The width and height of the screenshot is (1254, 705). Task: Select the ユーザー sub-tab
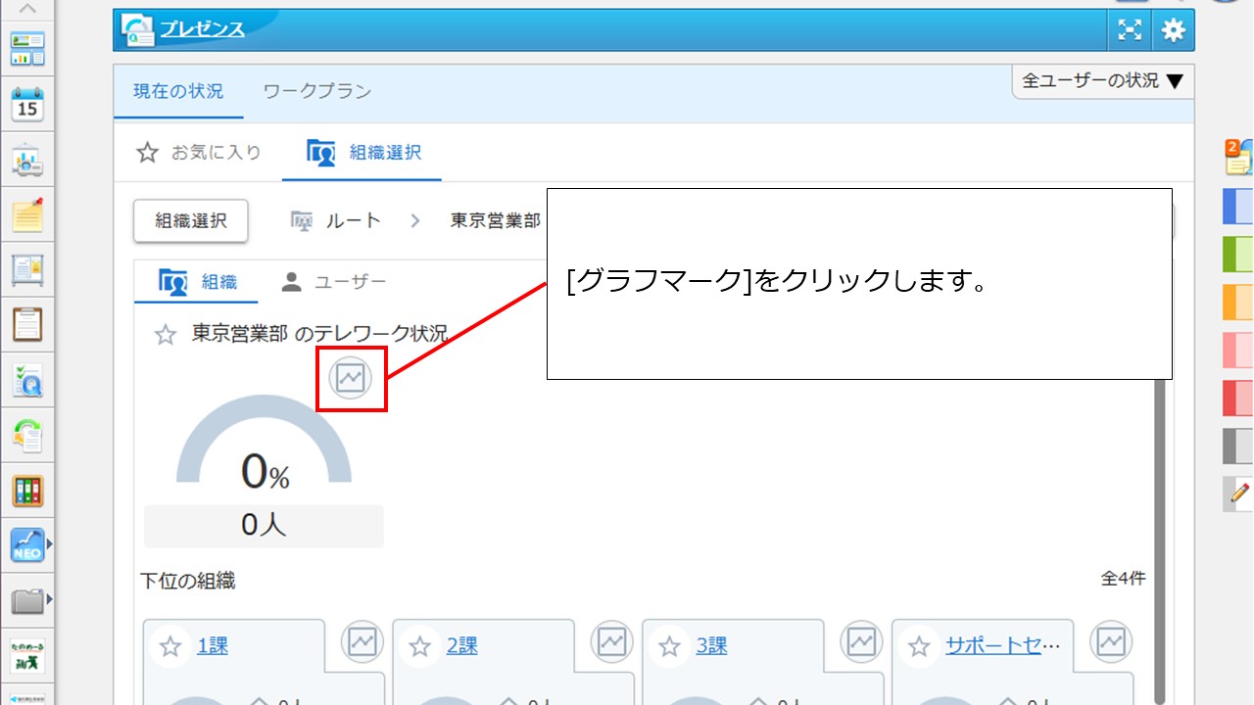click(x=333, y=282)
